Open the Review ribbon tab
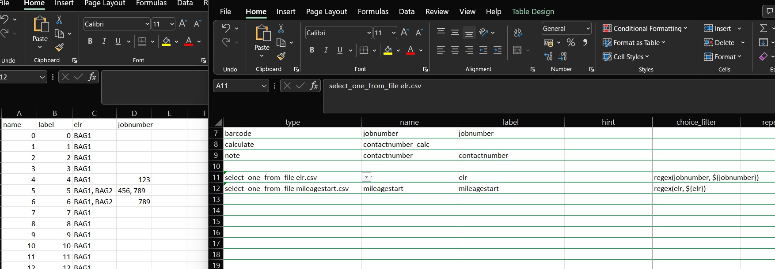The height and width of the screenshot is (269, 775). click(437, 11)
